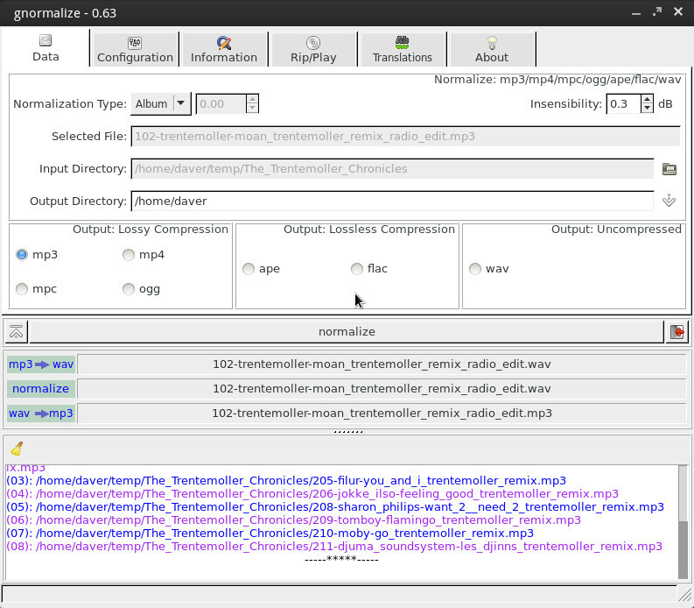The width and height of the screenshot is (694, 608).
Task: Click the exit icon right of normalize
Action: tap(676, 332)
